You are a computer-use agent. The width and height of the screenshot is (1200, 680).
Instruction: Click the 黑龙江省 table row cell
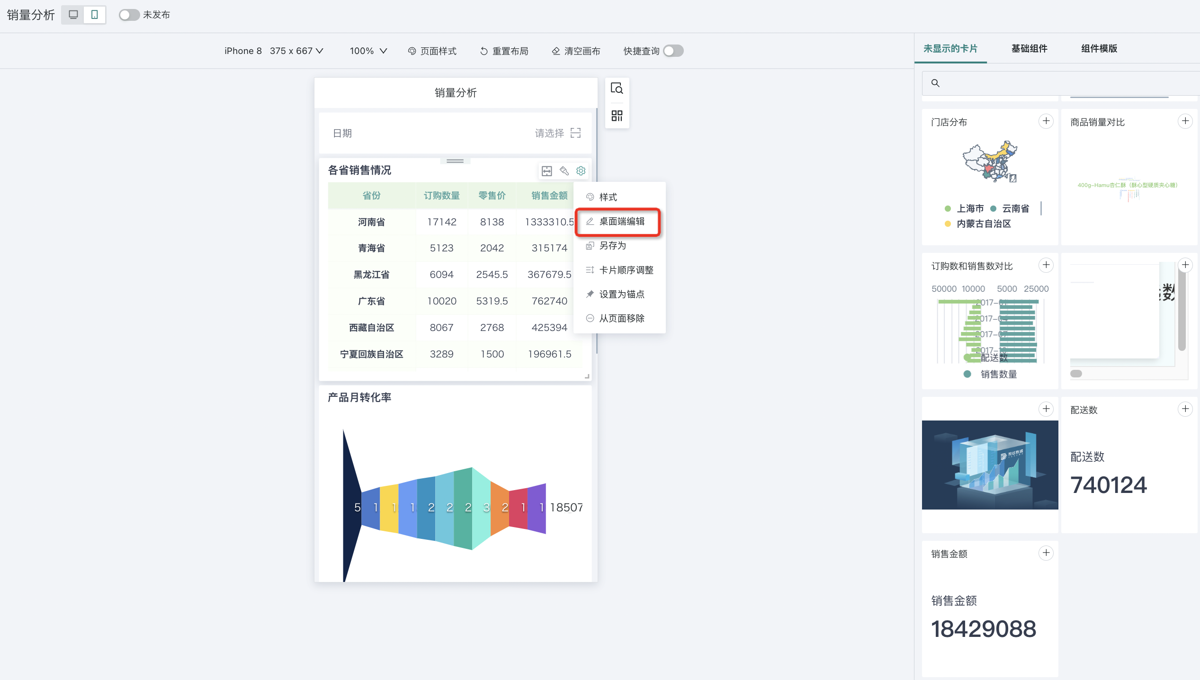click(372, 275)
